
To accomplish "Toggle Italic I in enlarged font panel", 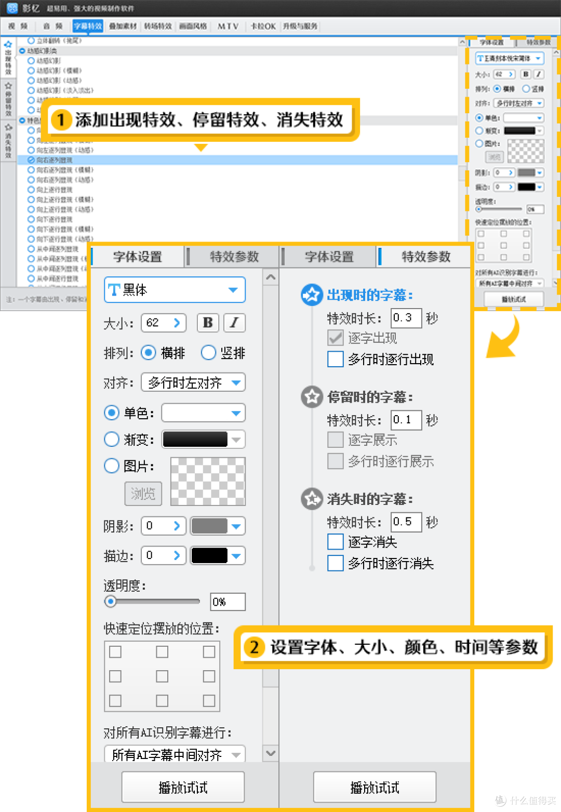I will 234,323.
